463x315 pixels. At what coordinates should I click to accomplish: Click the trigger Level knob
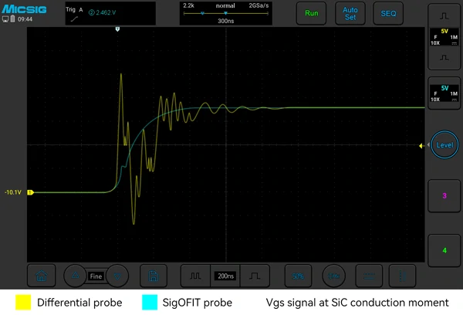[444, 145]
